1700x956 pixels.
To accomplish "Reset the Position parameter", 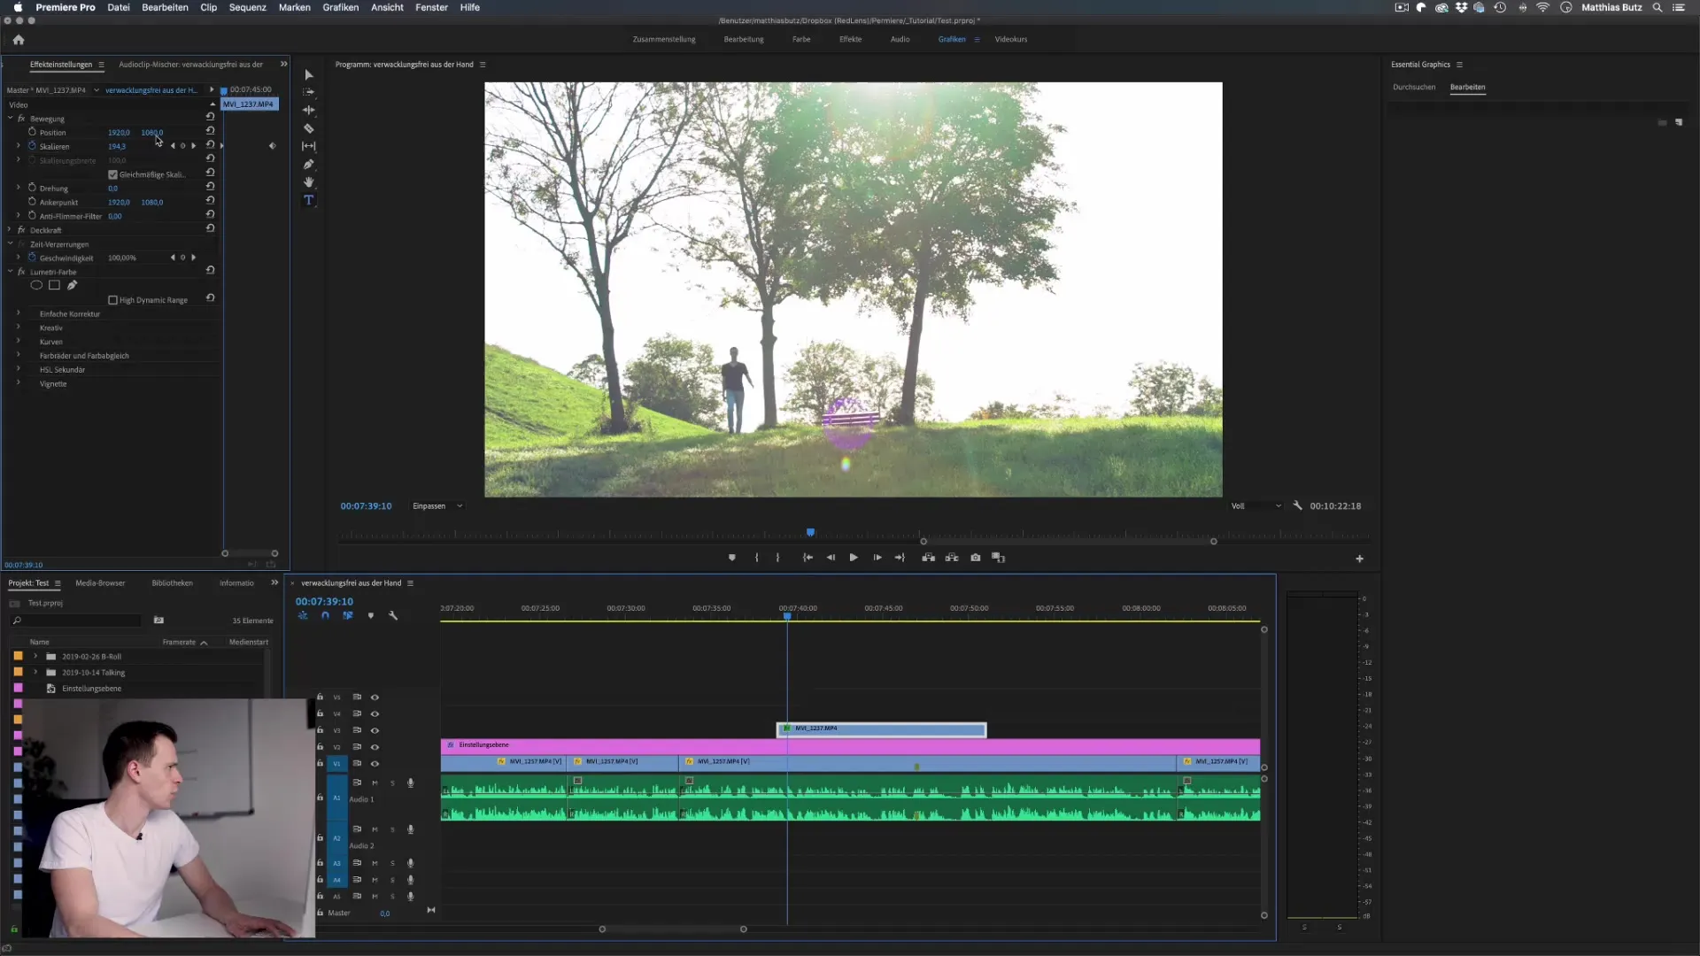I will 211,130.
